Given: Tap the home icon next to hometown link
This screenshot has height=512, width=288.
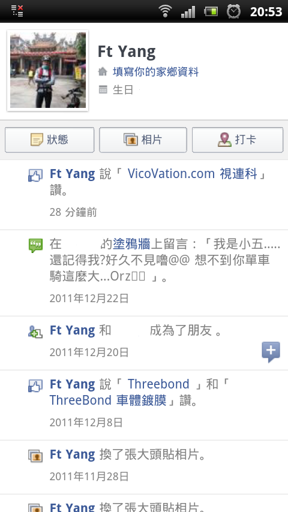Looking at the screenshot, I should coord(103,72).
